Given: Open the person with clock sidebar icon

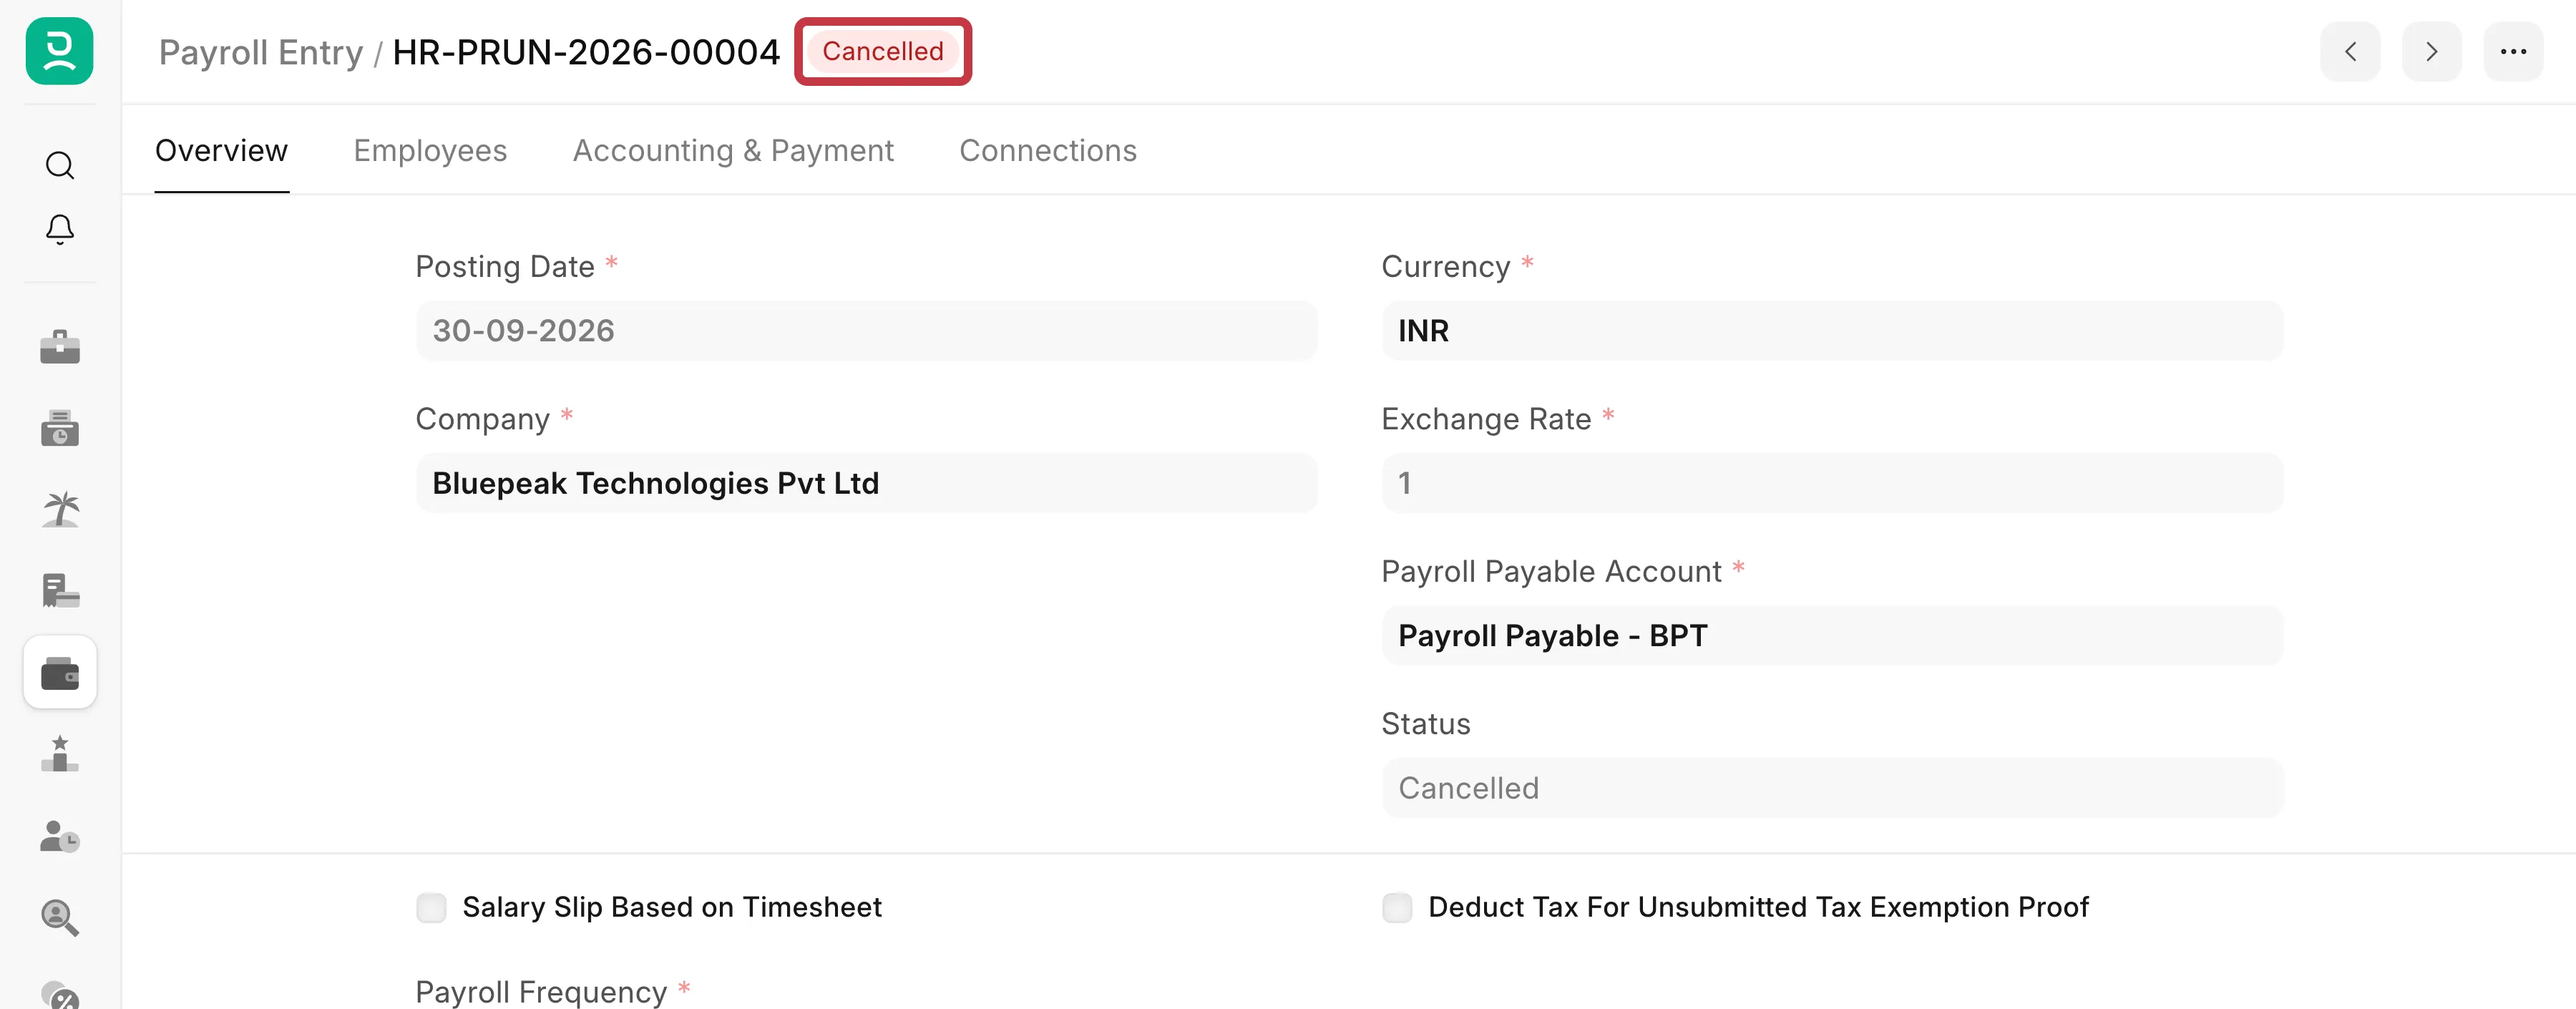Looking at the screenshot, I should pyautogui.click(x=60, y=836).
